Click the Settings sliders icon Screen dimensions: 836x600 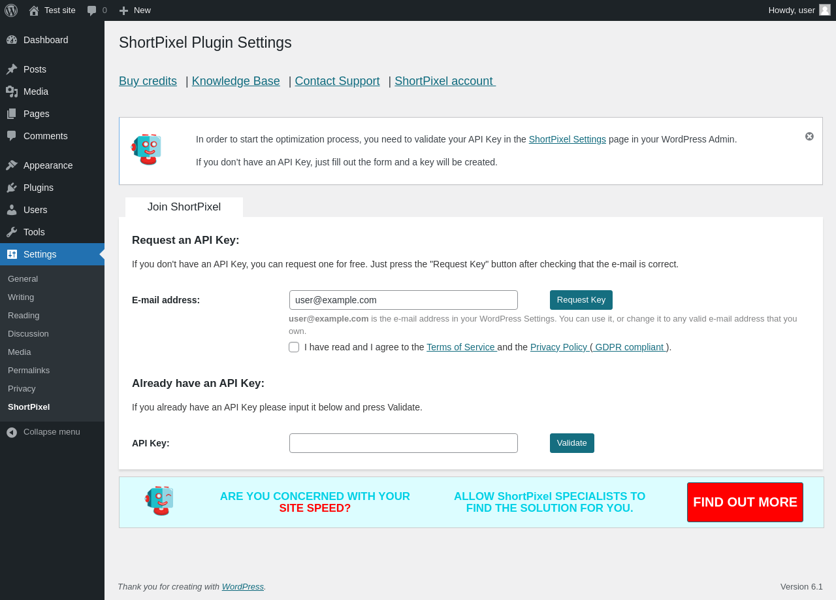tap(12, 254)
